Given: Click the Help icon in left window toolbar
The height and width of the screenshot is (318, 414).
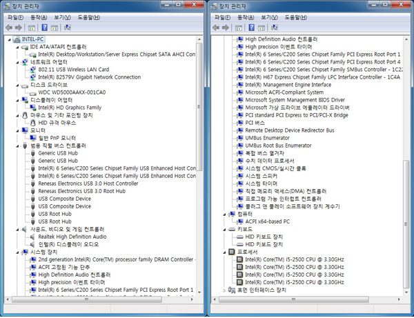Looking at the screenshot, I should point(45,28).
